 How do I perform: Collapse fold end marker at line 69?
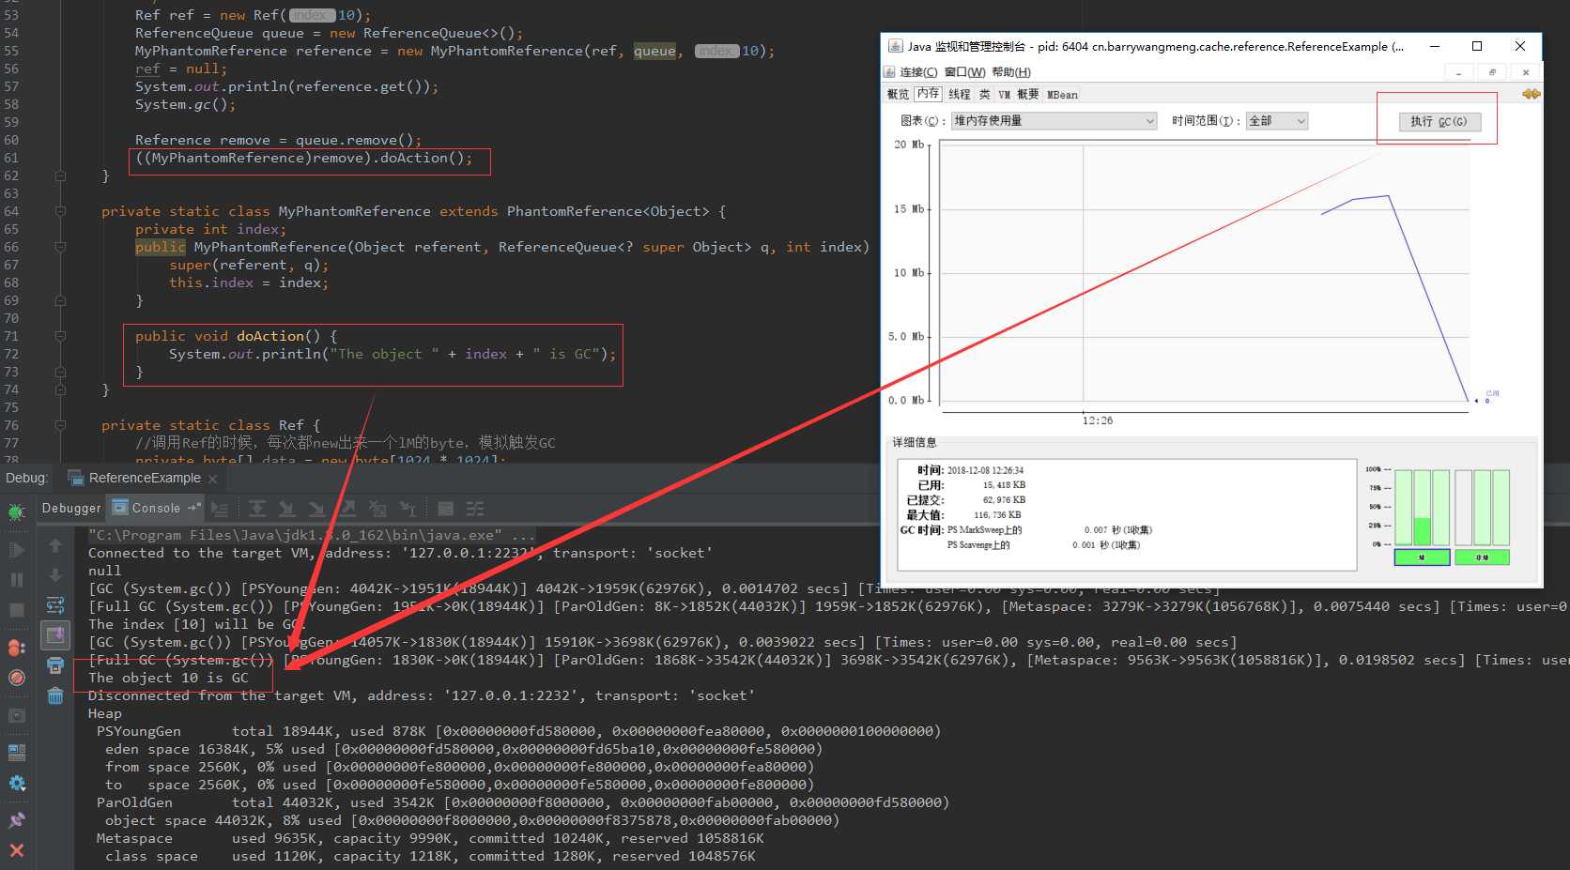[60, 300]
